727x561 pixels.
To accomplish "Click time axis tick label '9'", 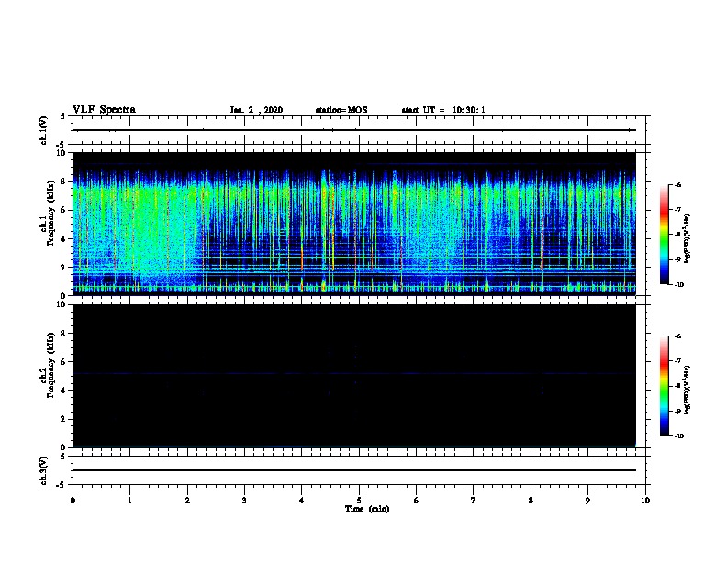I will coord(587,500).
